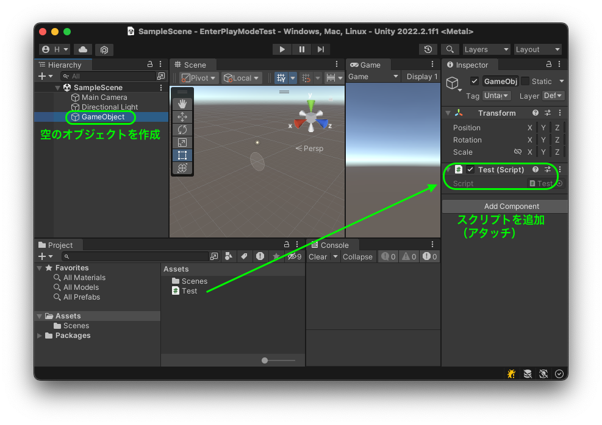The image size is (602, 425).
Task: Toggle the Static checkbox
Action: click(x=525, y=81)
